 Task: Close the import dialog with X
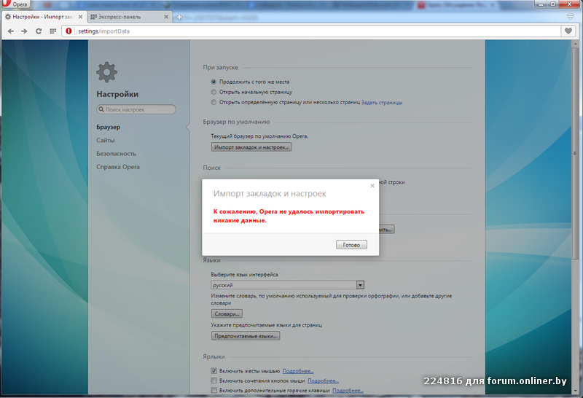[x=372, y=186]
